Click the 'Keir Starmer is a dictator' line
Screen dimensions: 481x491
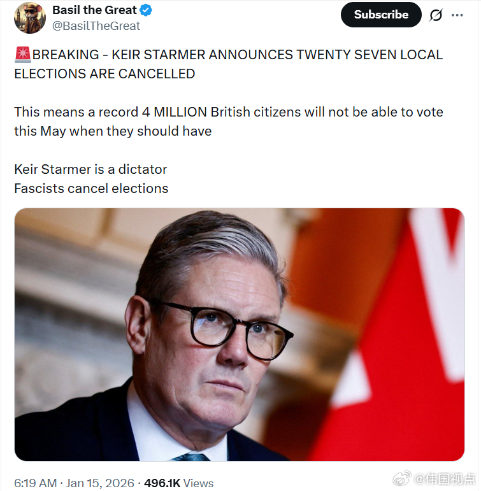(90, 169)
